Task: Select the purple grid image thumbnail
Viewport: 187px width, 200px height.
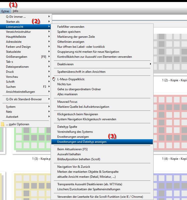Action: (x=170, y=186)
